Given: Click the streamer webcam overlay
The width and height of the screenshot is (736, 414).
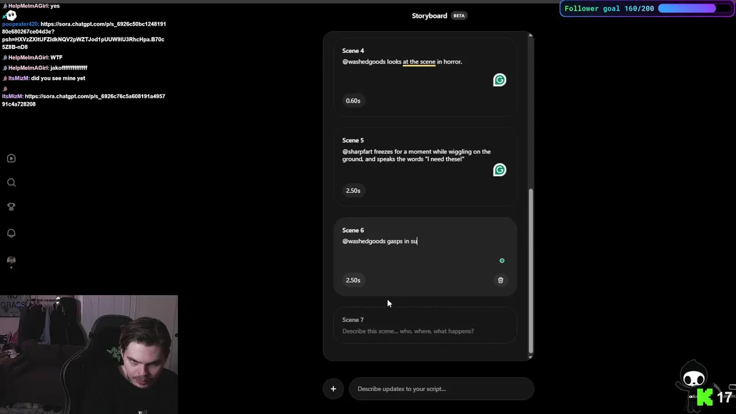Looking at the screenshot, I should 89,355.
